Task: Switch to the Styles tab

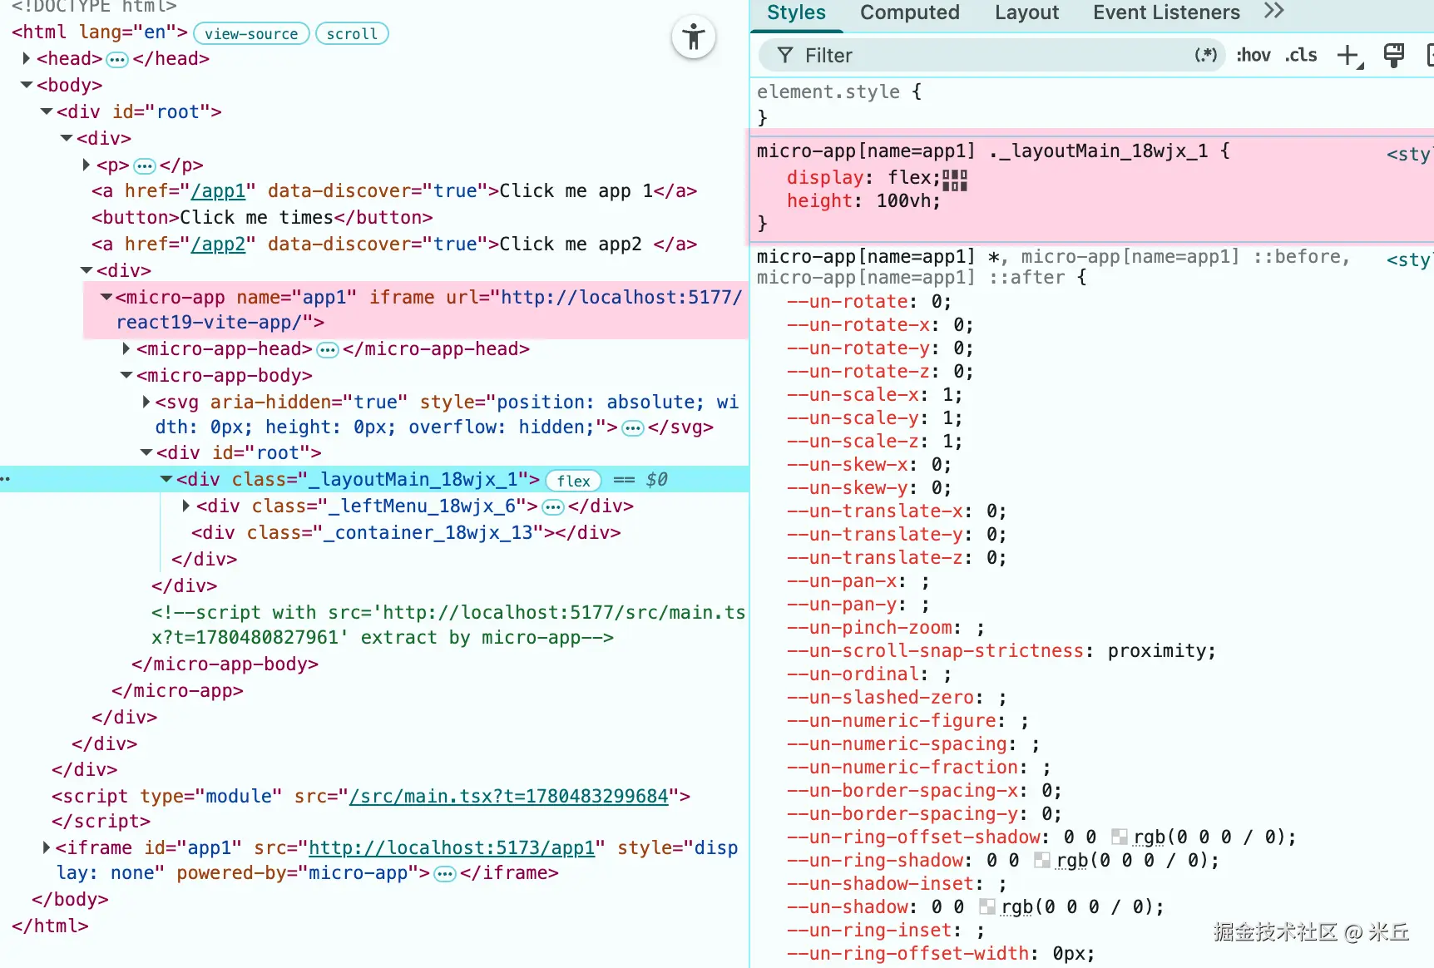Action: [796, 12]
